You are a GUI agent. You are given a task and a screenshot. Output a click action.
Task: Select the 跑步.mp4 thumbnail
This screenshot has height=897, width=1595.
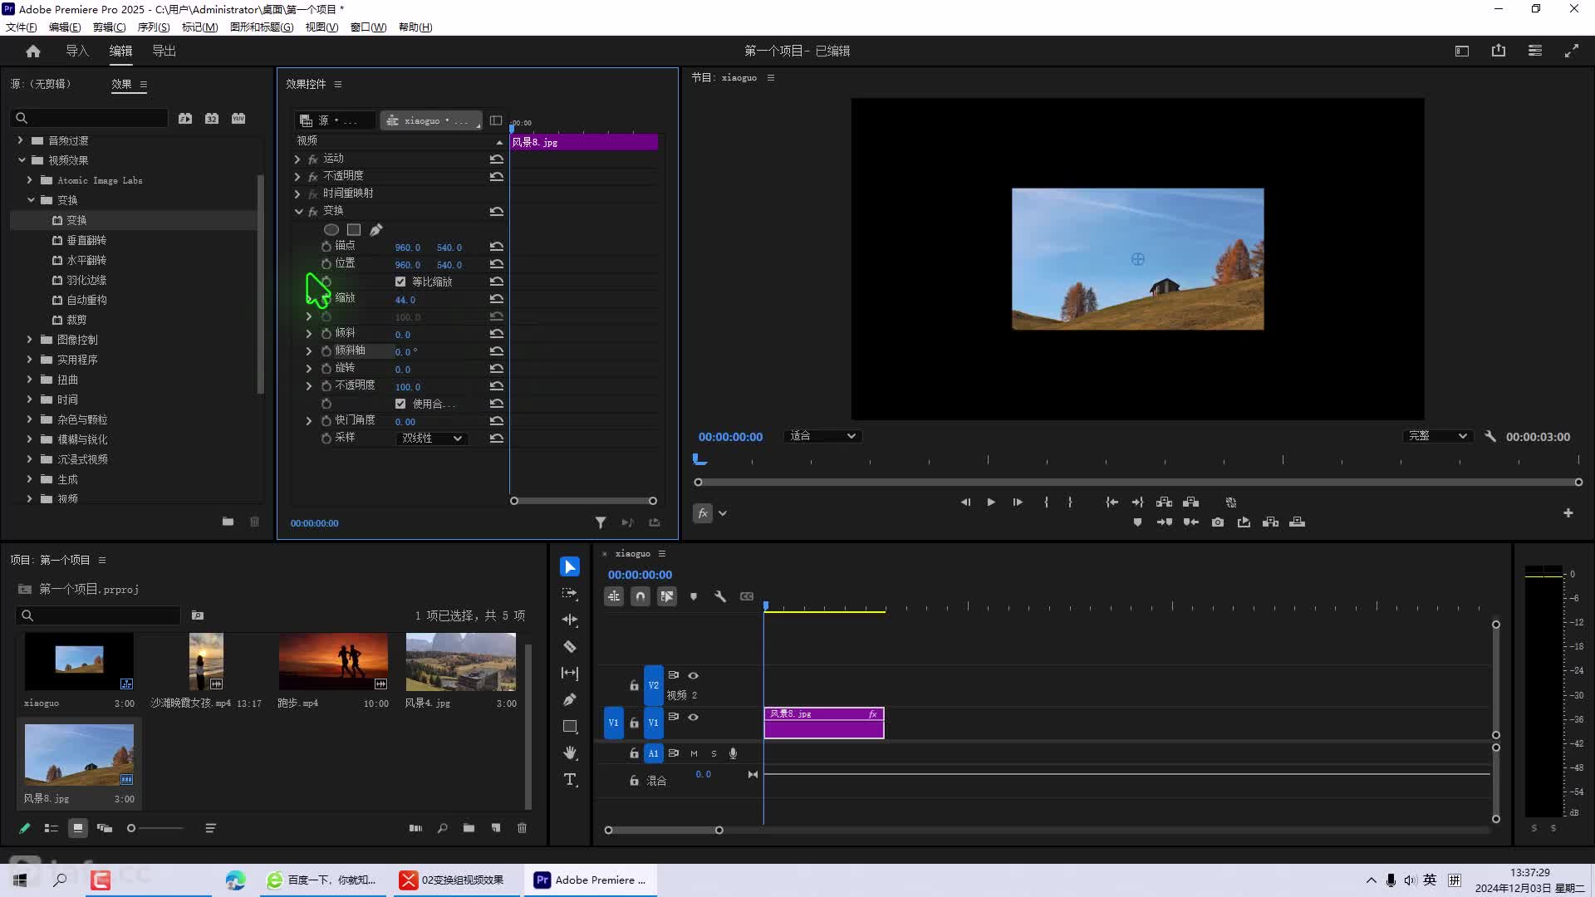tap(333, 662)
